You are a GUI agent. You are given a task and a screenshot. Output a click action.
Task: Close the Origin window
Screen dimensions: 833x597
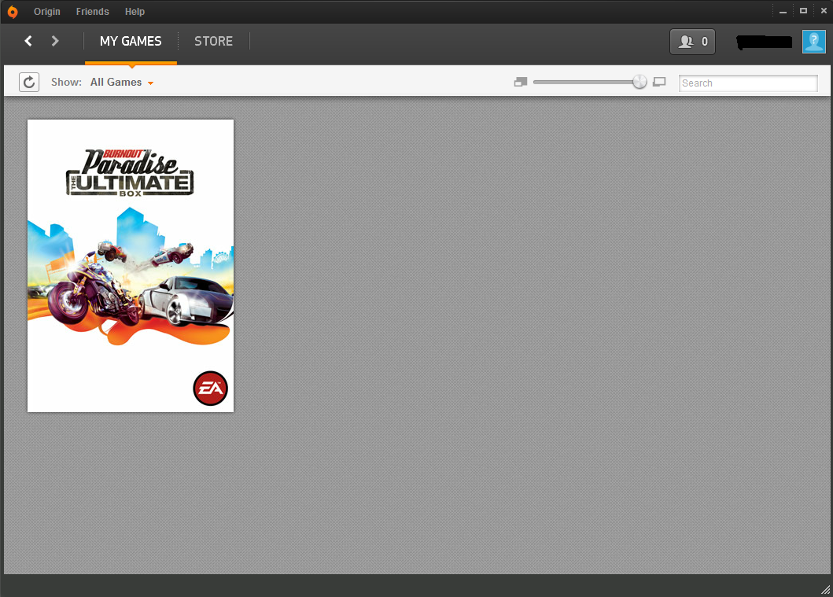pos(824,11)
